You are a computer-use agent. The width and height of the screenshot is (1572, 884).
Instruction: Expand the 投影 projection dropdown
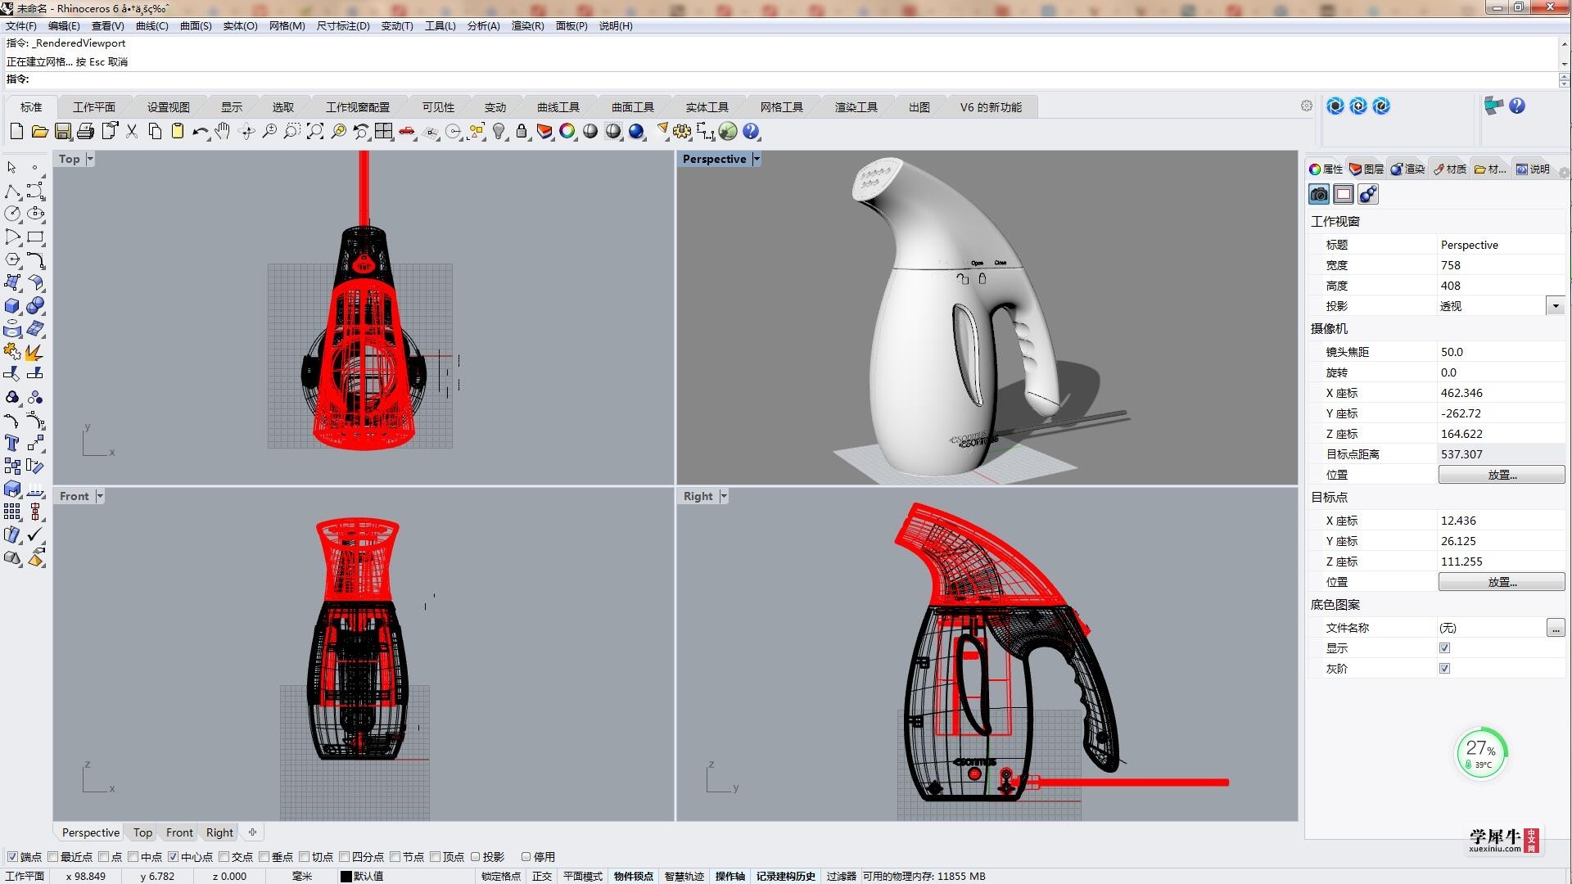pyautogui.click(x=1556, y=306)
